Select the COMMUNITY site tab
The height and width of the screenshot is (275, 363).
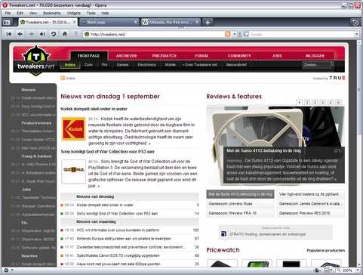tap(239, 56)
